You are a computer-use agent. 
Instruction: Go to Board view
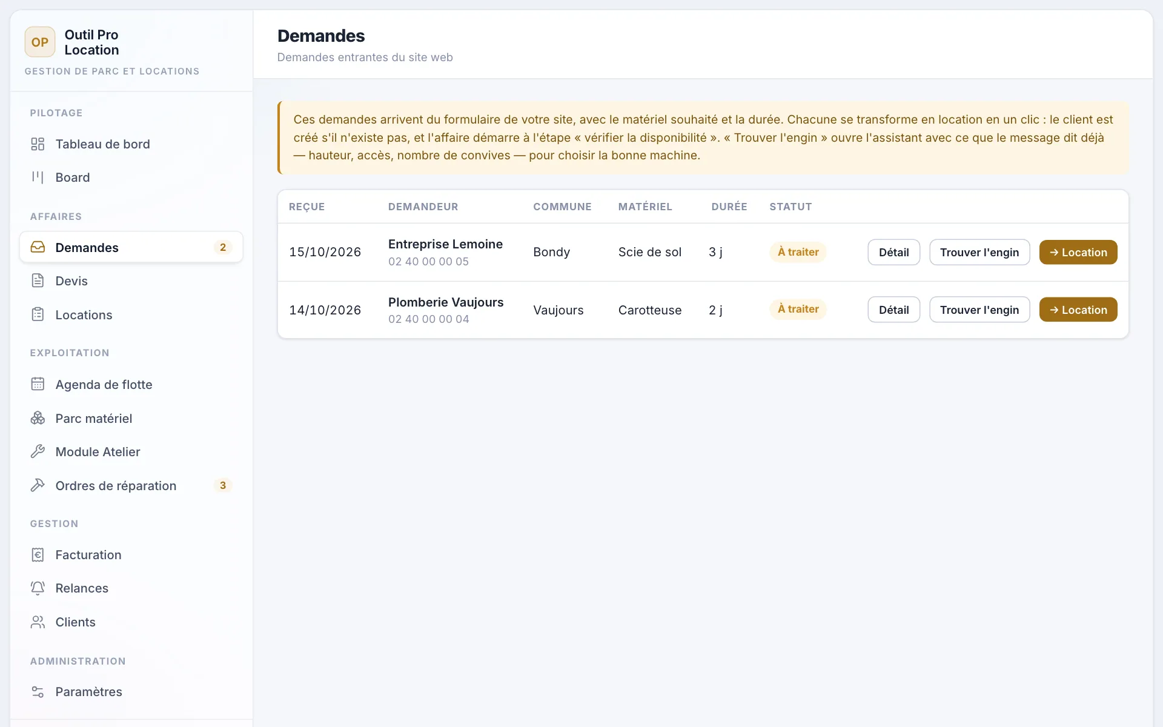click(131, 178)
